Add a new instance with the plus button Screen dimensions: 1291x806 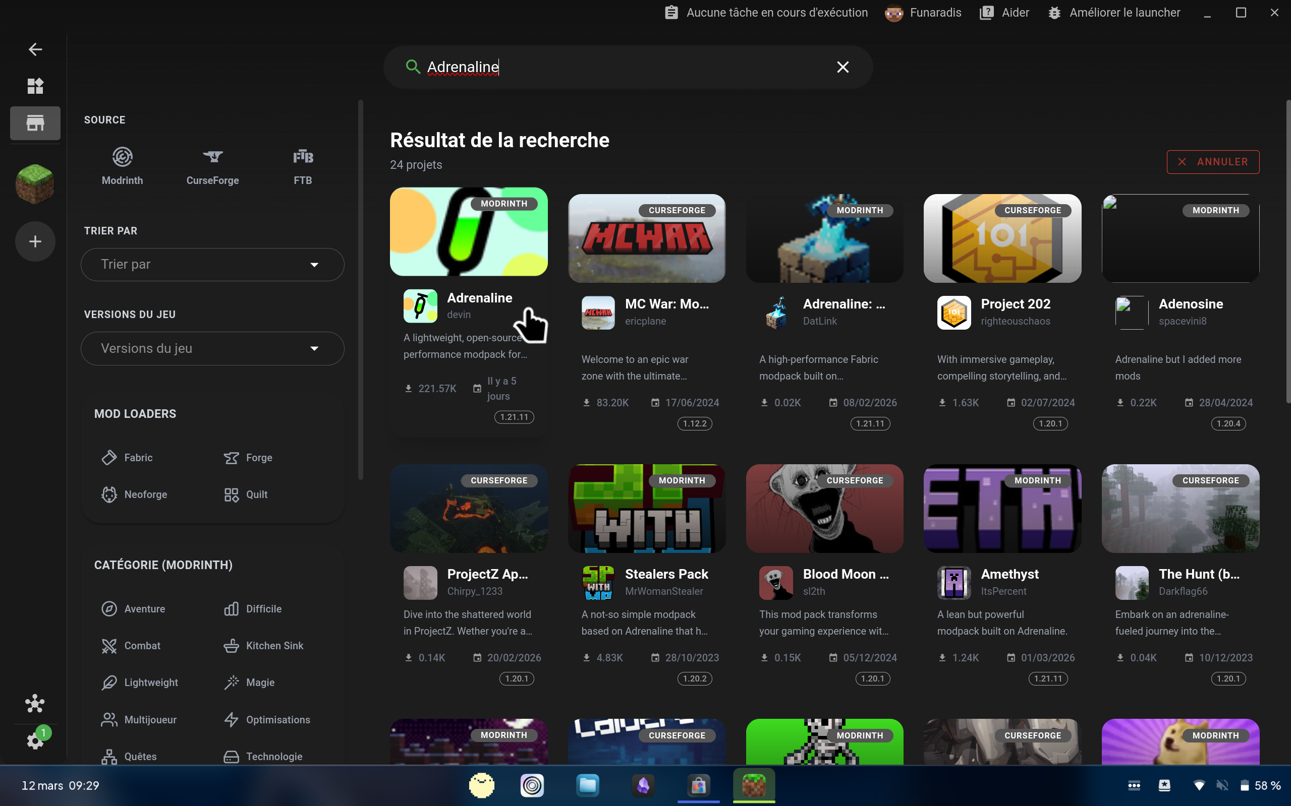[35, 241]
